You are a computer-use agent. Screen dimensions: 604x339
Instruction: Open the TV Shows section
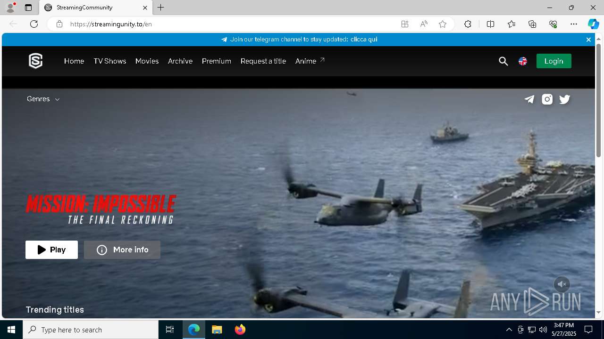tap(110, 61)
